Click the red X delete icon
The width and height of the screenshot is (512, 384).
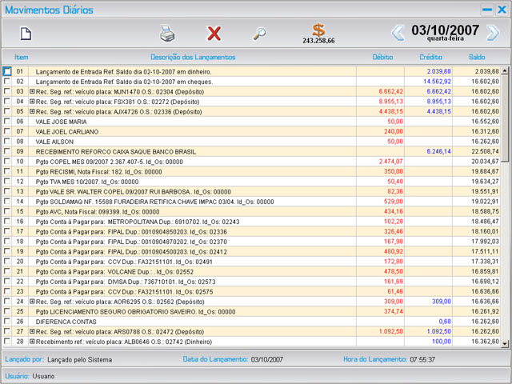[x=214, y=34]
